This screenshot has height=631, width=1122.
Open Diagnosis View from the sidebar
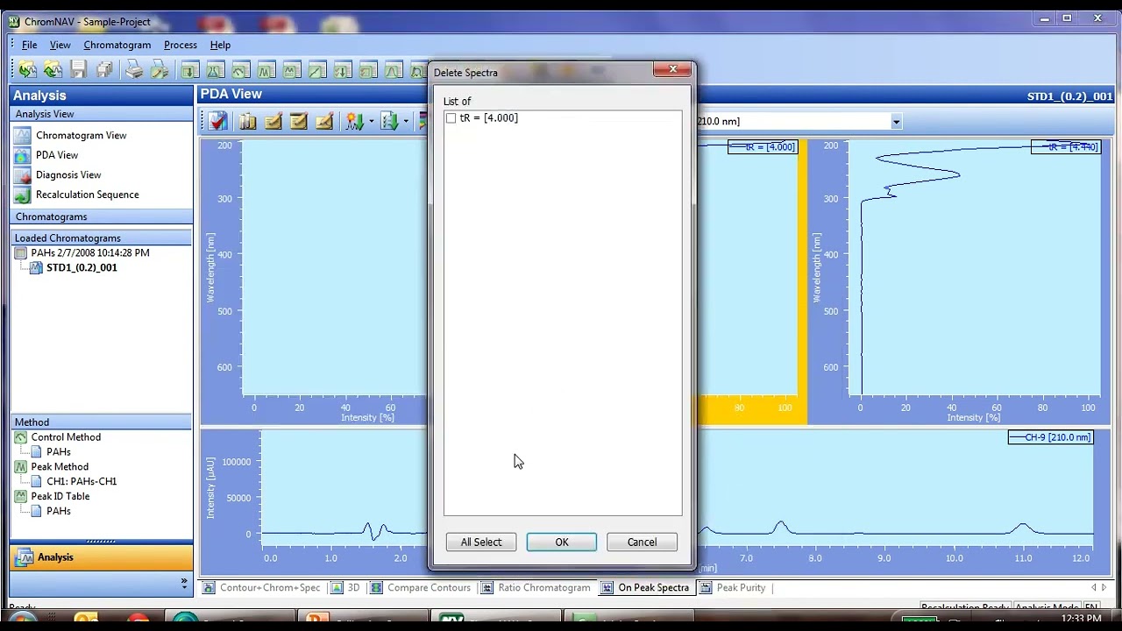tap(68, 174)
